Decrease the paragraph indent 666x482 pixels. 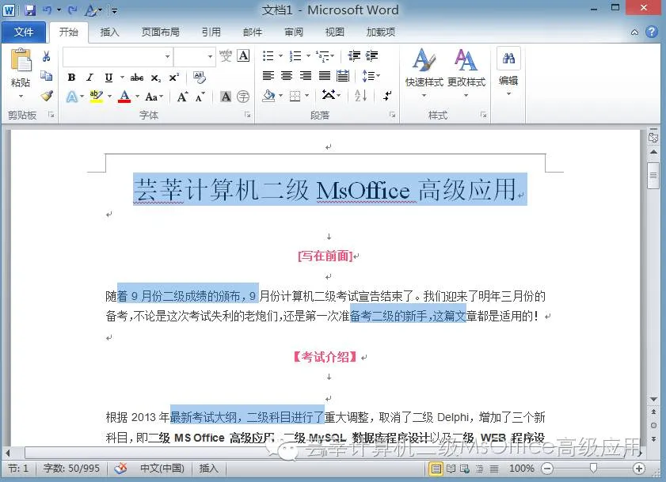click(354, 55)
